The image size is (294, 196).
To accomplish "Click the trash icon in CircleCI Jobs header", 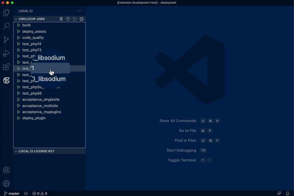I will point(61,19).
